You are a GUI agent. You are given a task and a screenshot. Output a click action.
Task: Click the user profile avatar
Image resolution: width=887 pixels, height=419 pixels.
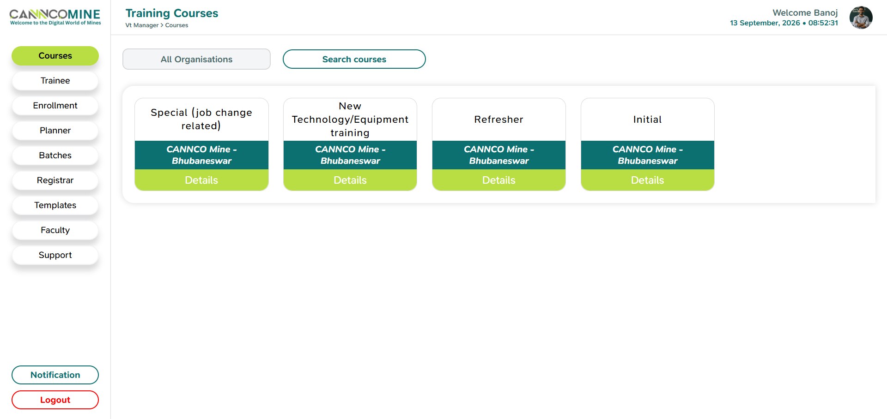[861, 18]
